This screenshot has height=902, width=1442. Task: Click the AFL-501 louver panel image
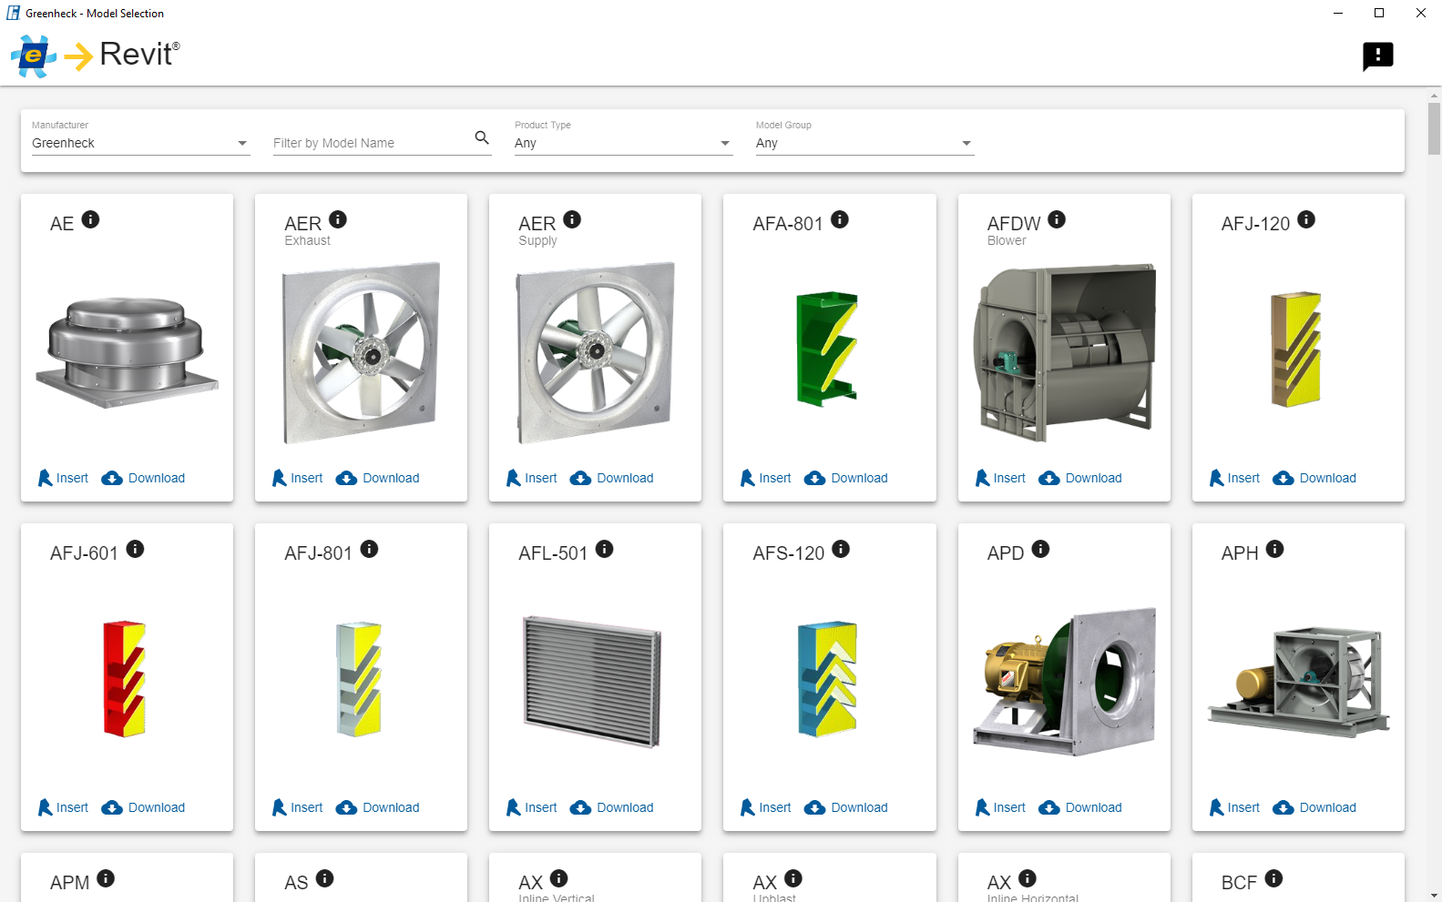coord(592,681)
